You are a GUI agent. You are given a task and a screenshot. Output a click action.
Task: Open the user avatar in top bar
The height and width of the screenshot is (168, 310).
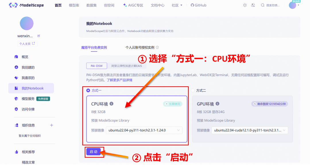[292, 5]
